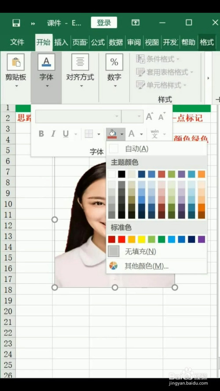Collapse the 字体 font group button

(x=46, y=77)
